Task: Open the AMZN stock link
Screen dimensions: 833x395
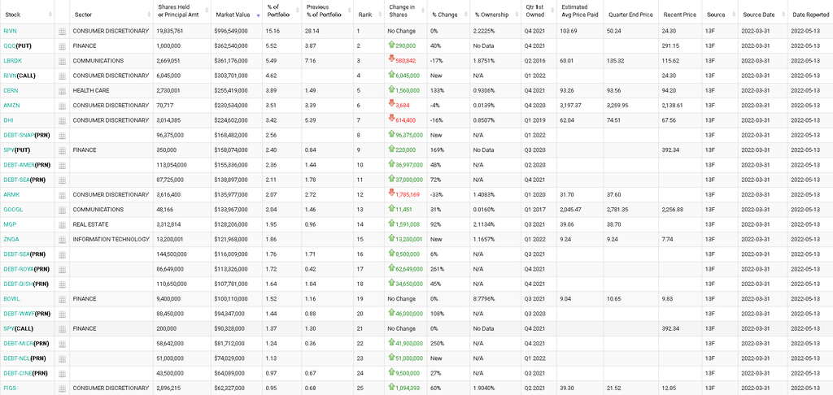Action: coord(11,106)
